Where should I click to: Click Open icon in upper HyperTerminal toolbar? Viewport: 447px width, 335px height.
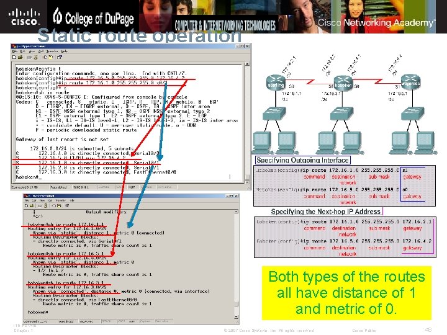pos(20,57)
